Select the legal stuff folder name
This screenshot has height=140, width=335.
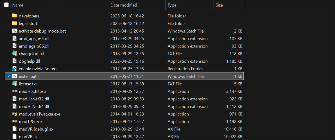[x=28, y=24]
